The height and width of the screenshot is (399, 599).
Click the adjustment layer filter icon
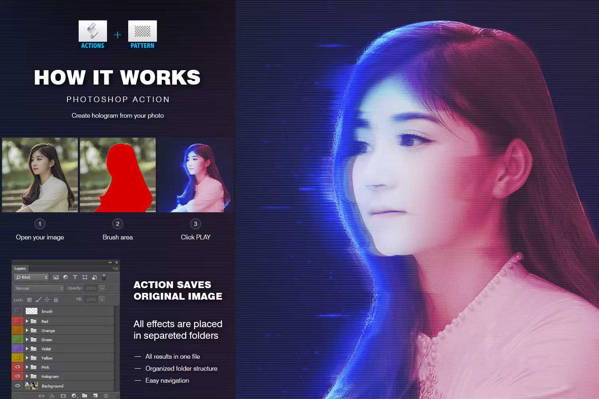point(65,277)
